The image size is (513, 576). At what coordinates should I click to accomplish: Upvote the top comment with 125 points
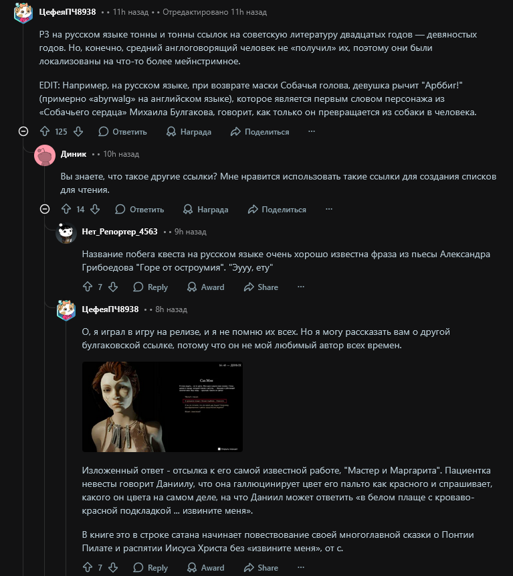coord(45,131)
